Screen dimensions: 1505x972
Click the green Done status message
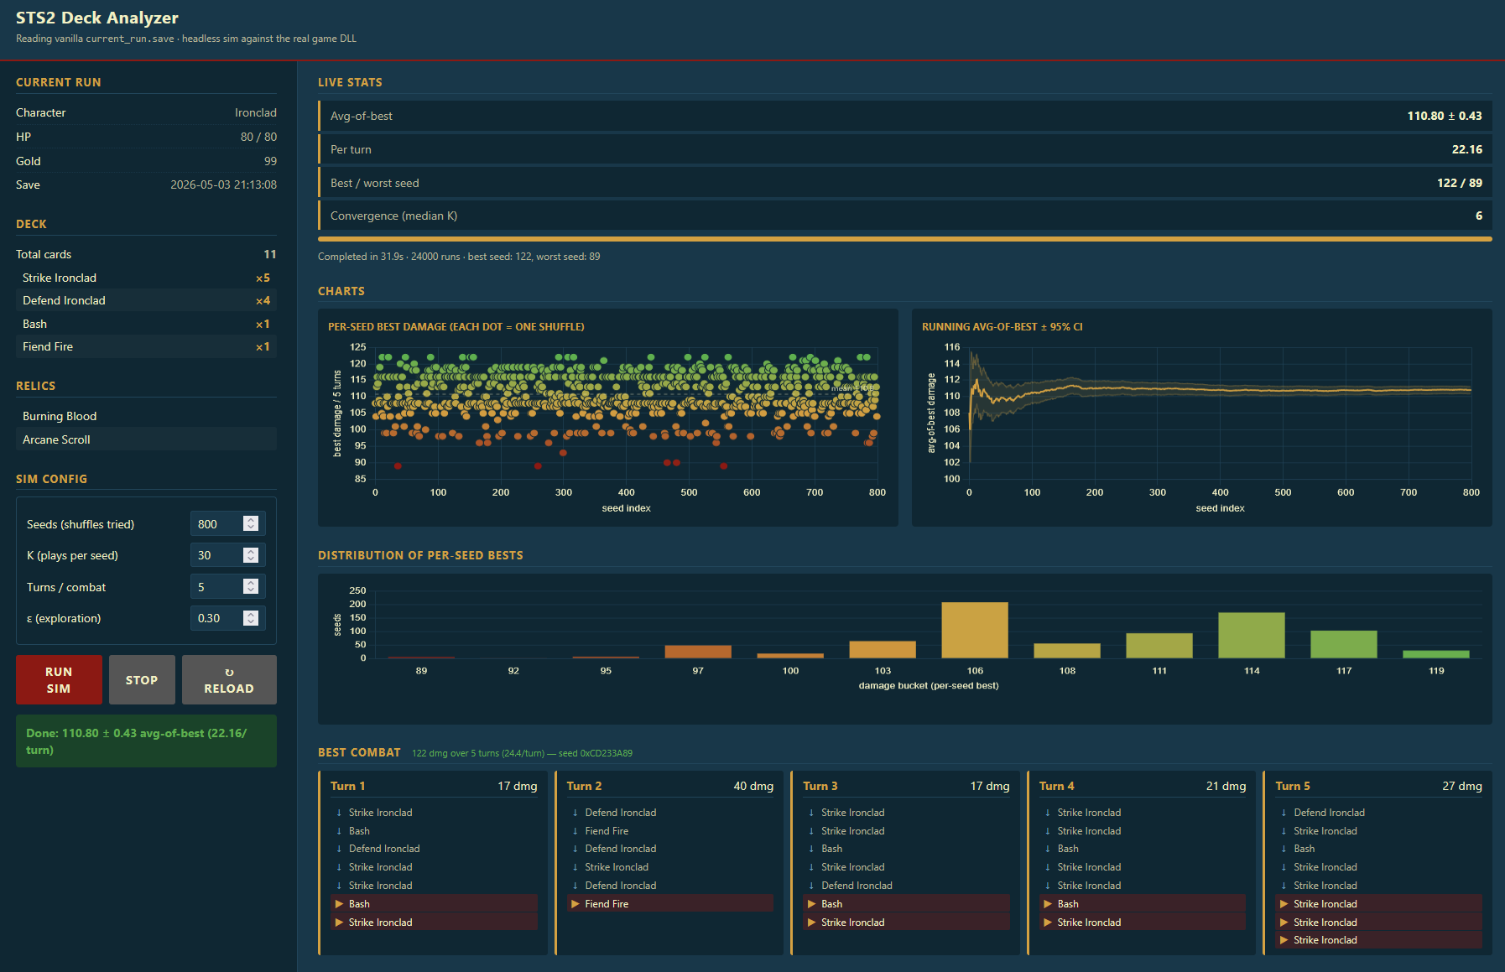coord(146,741)
